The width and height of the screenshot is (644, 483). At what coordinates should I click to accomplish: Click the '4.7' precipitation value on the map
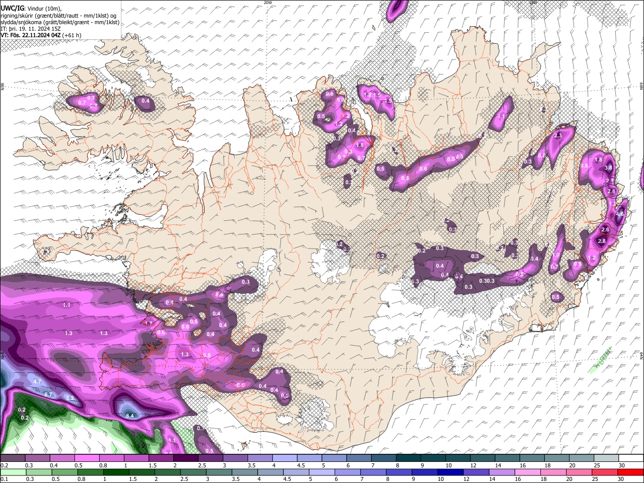[37, 382]
